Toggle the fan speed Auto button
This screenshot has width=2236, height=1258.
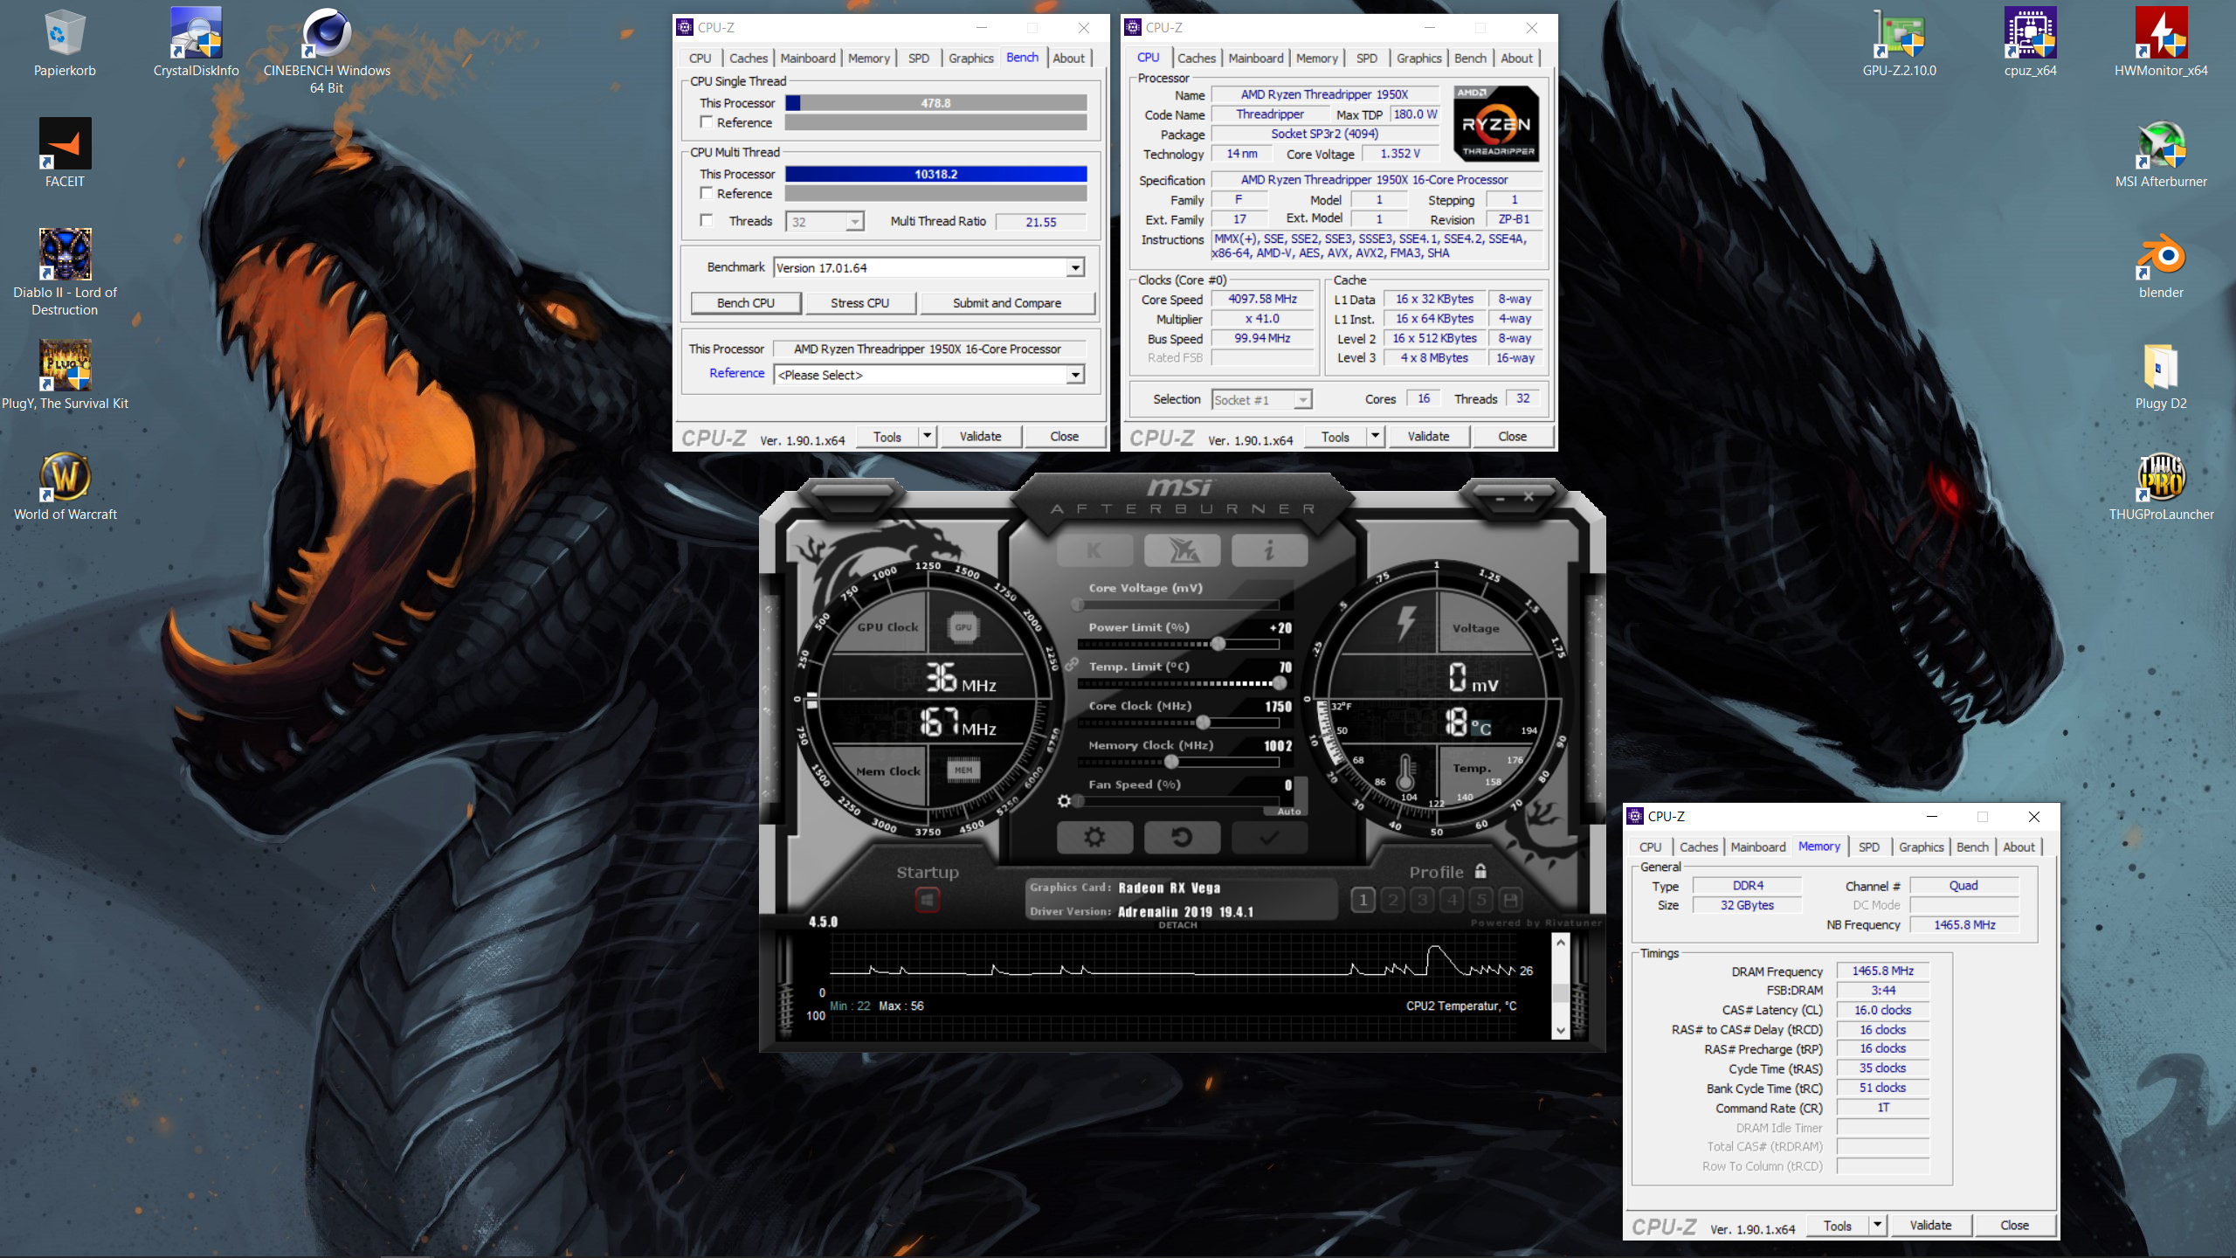pos(1289,812)
